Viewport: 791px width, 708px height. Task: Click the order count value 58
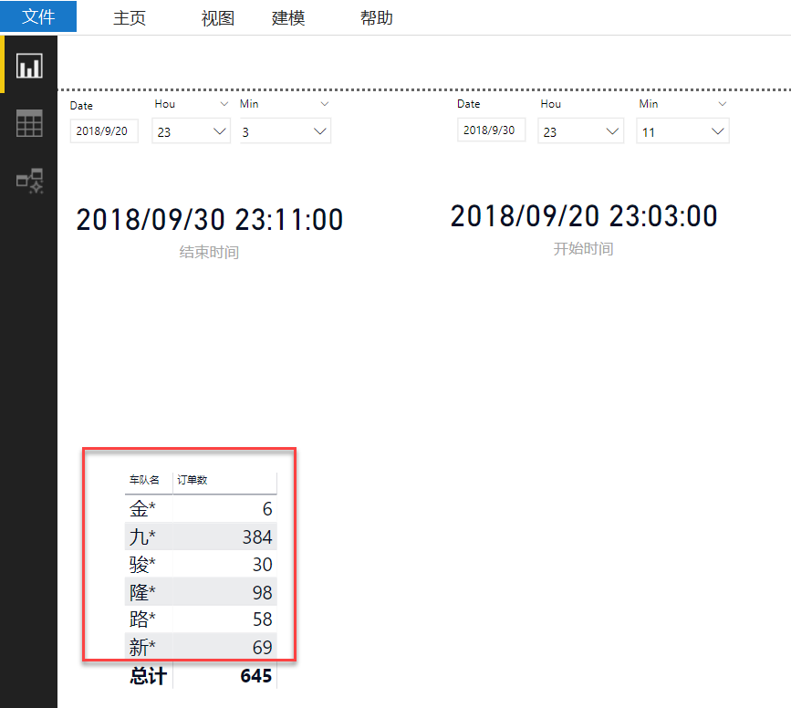tap(263, 619)
